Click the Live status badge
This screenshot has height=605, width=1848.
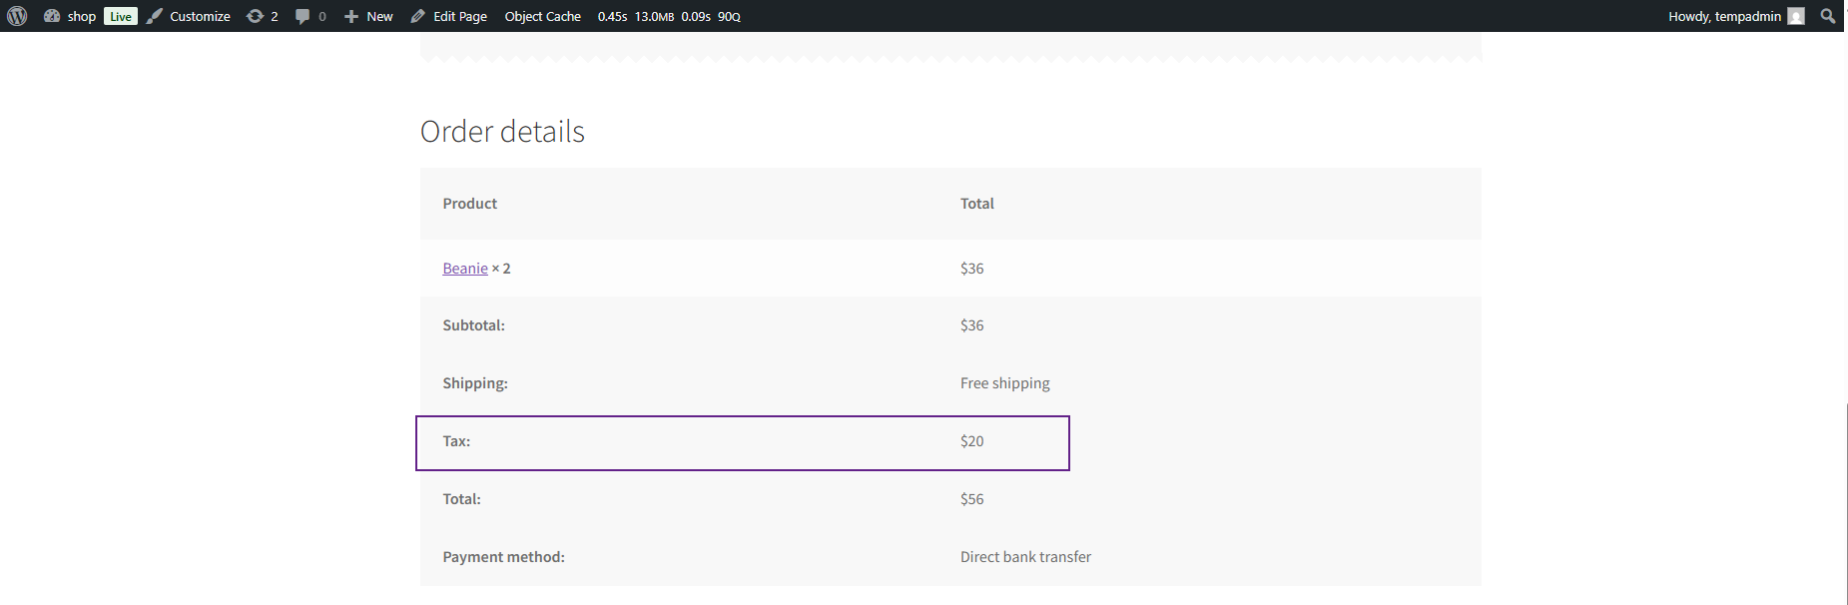[121, 16]
